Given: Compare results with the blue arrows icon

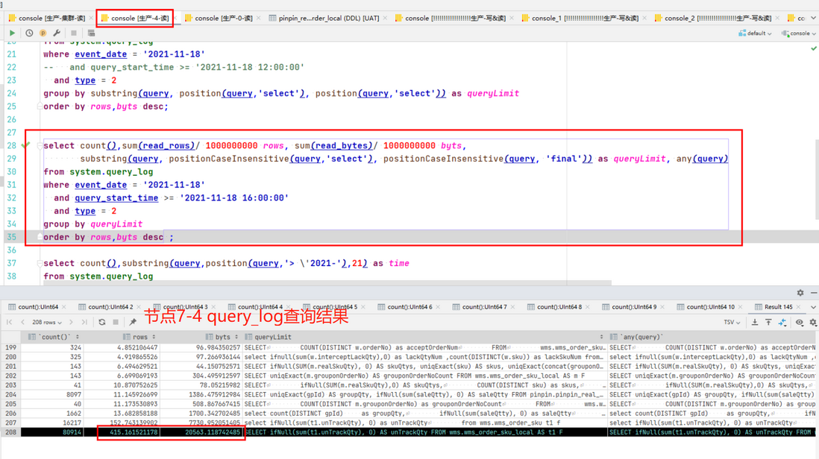Looking at the screenshot, I should pyautogui.click(x=782, y=323).
